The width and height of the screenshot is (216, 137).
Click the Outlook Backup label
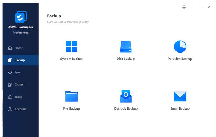126,108
